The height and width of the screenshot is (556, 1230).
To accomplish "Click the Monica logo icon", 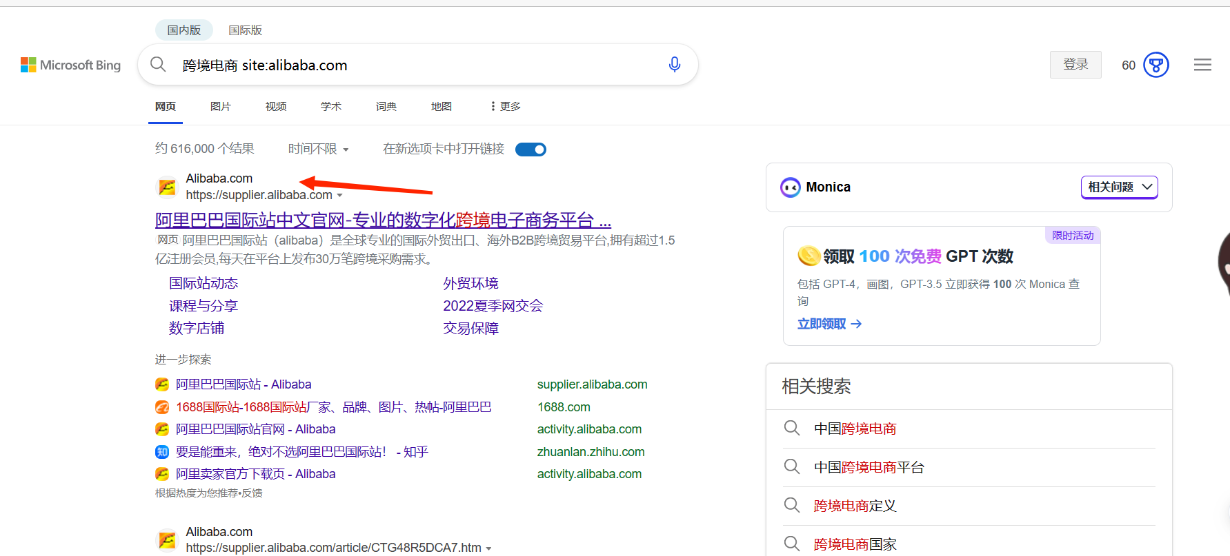I will 790,187.
